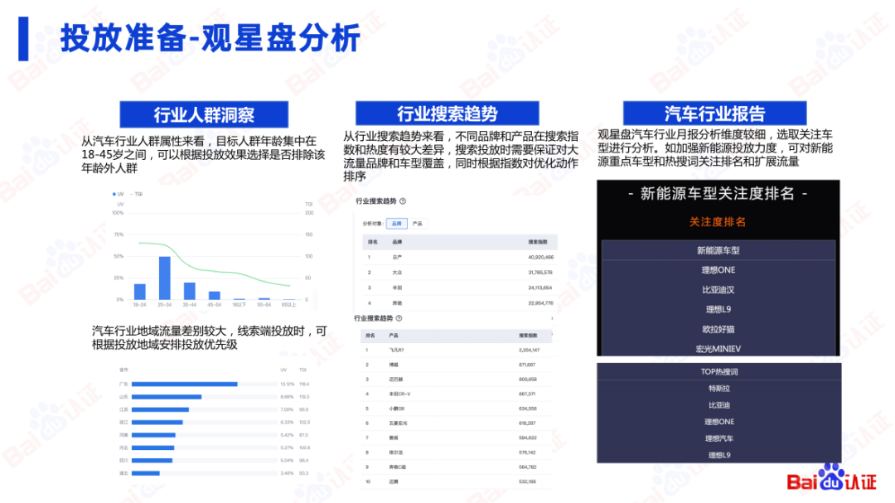Click the 五菱宏光 product row
Screen dimensions: 895x503
pos(458,423)
